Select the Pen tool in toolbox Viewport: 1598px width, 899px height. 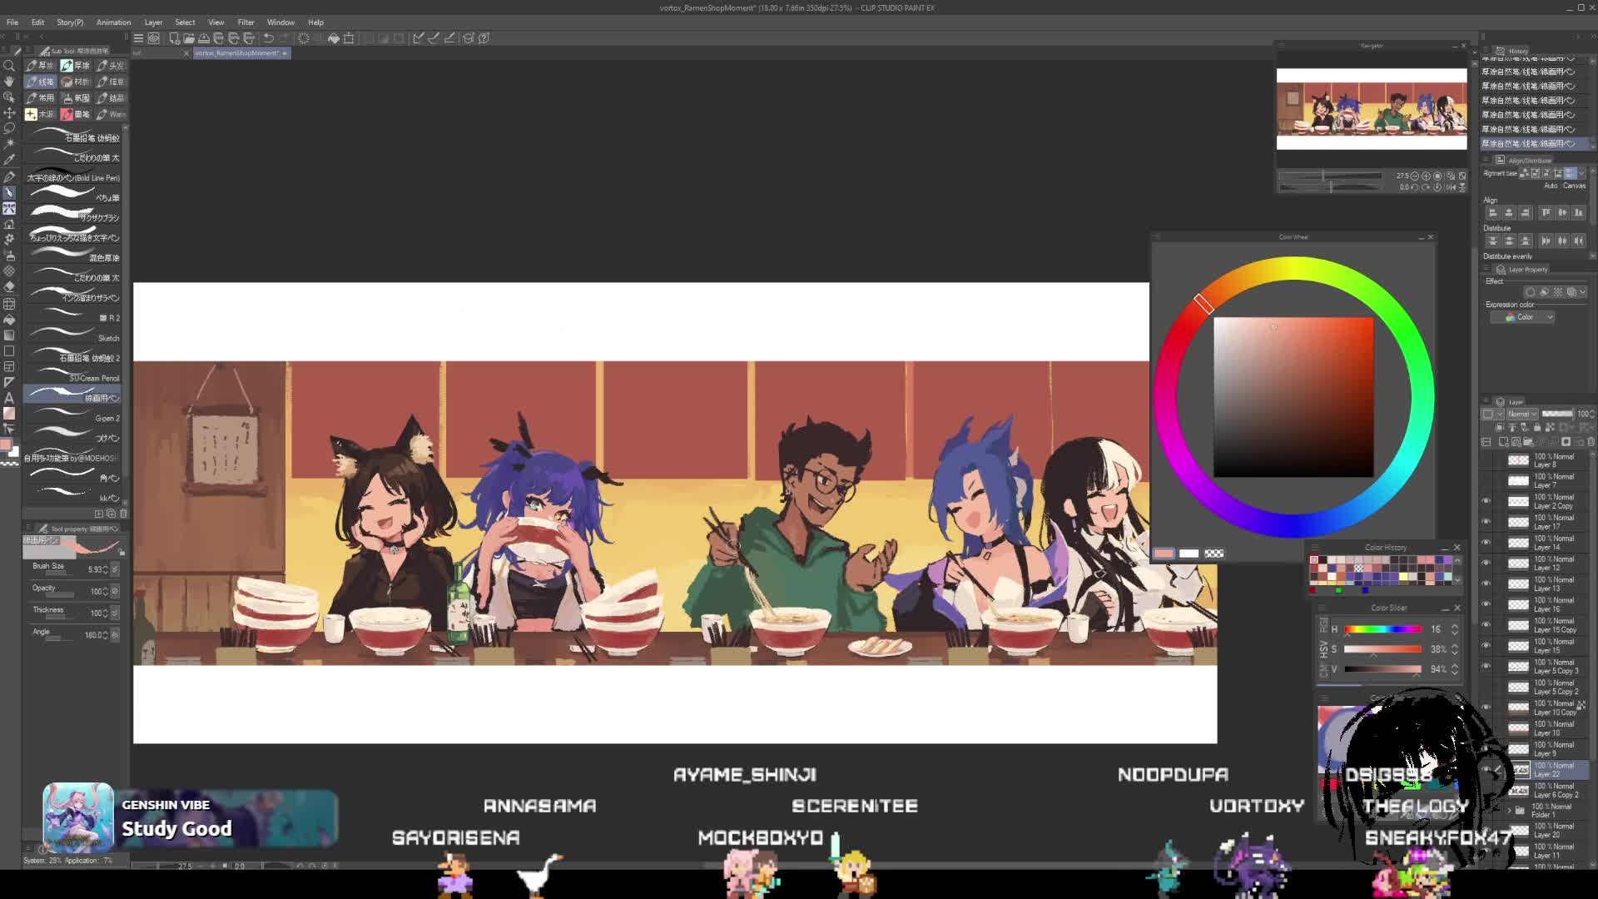pyautogui.click(x=9, y=176)
